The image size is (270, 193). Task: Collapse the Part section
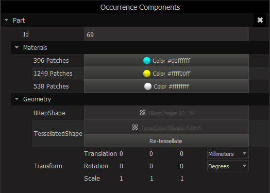tap(7, 20)
